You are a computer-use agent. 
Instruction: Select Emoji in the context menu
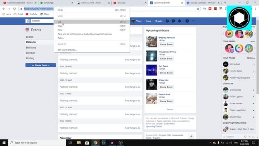(x=92, y=10)
